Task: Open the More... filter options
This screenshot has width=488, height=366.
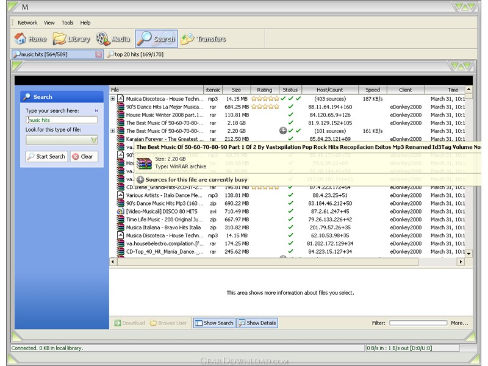Action: [x=459, y=323]
